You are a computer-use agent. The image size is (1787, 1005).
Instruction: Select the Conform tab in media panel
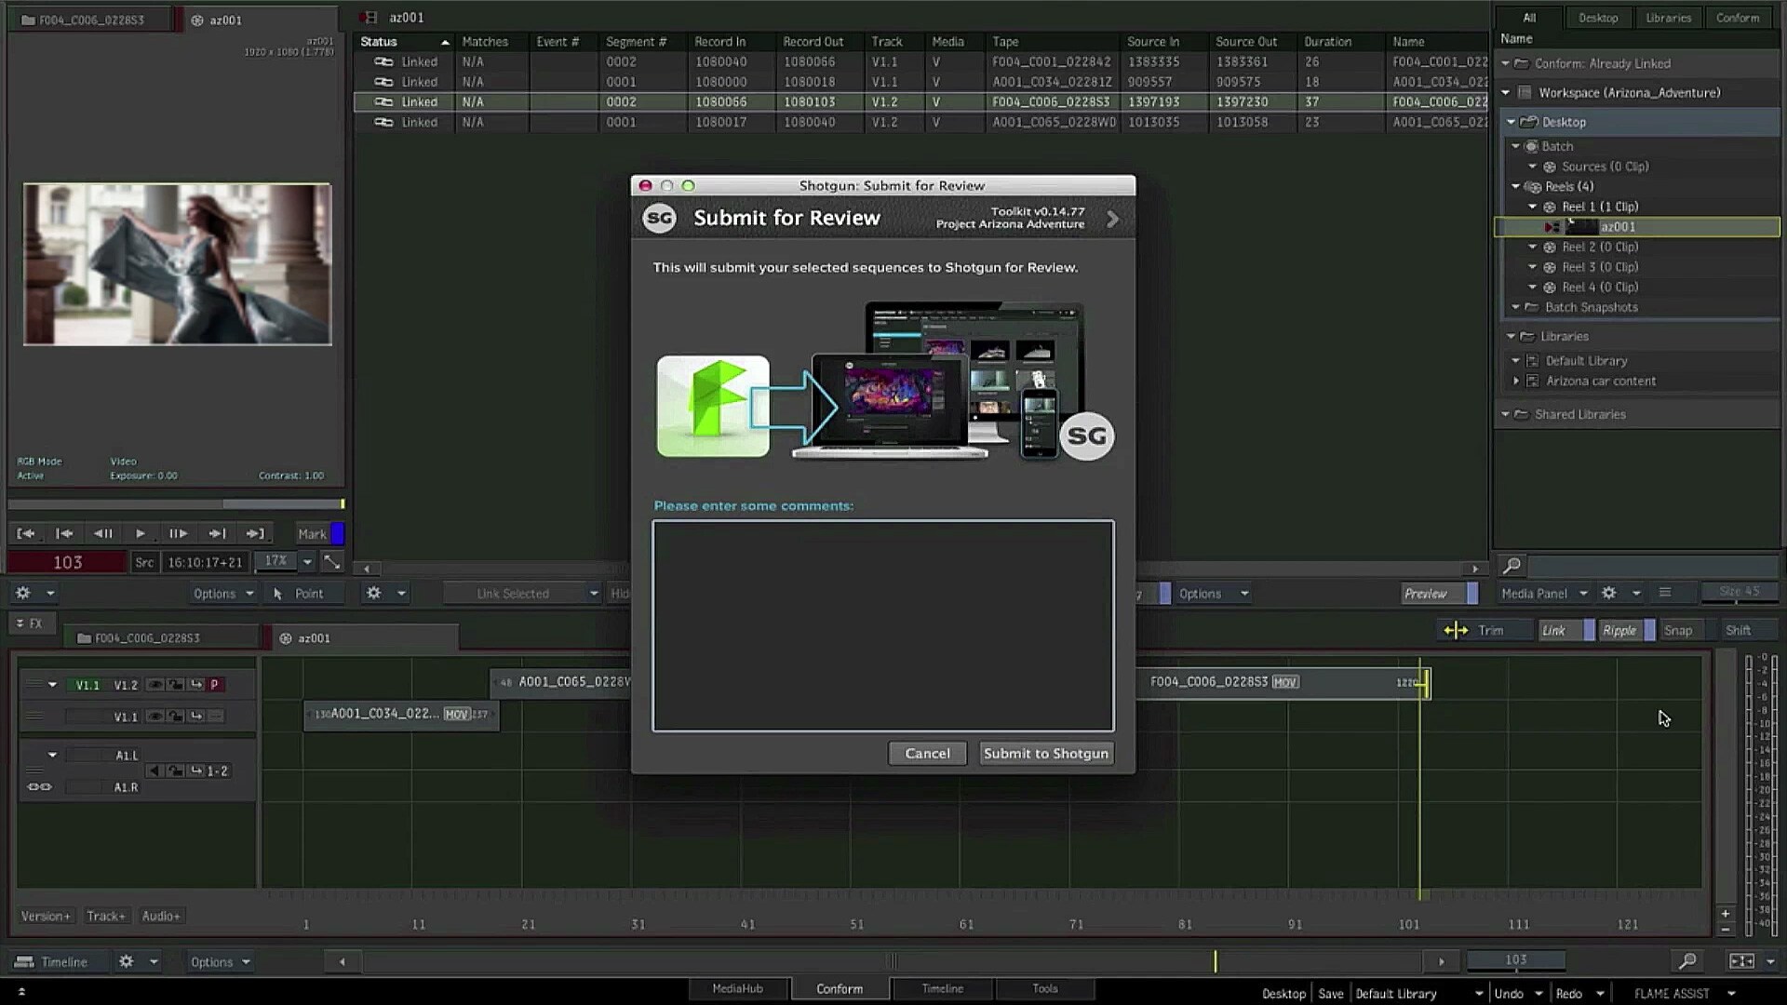tap(1738, 18)
